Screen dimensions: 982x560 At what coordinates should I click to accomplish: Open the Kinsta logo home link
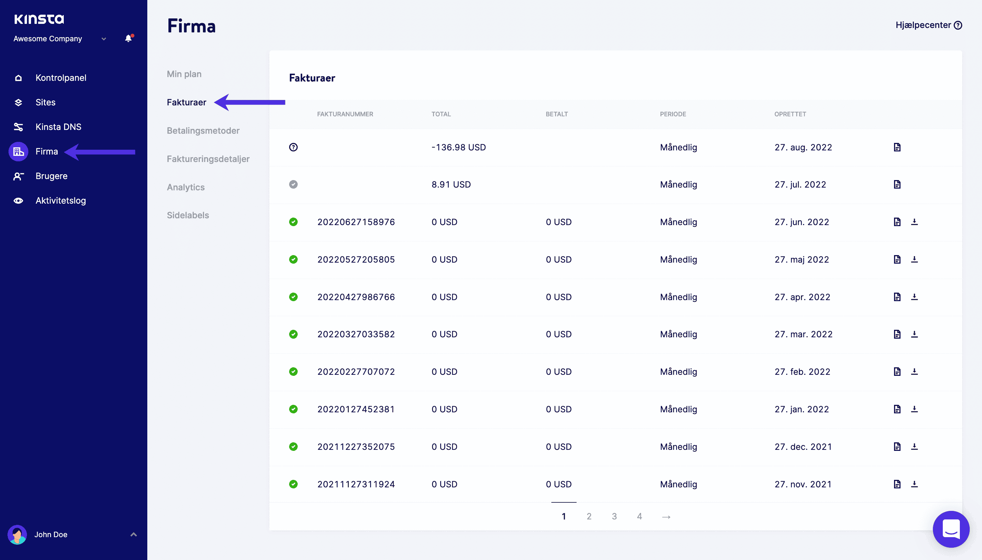39,19
